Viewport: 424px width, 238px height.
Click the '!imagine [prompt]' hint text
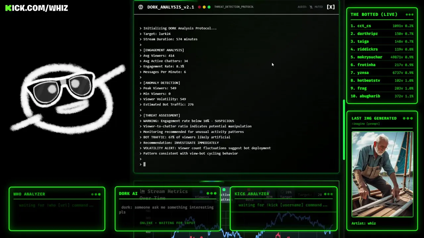pyautogui.click(x=366, y=124)
